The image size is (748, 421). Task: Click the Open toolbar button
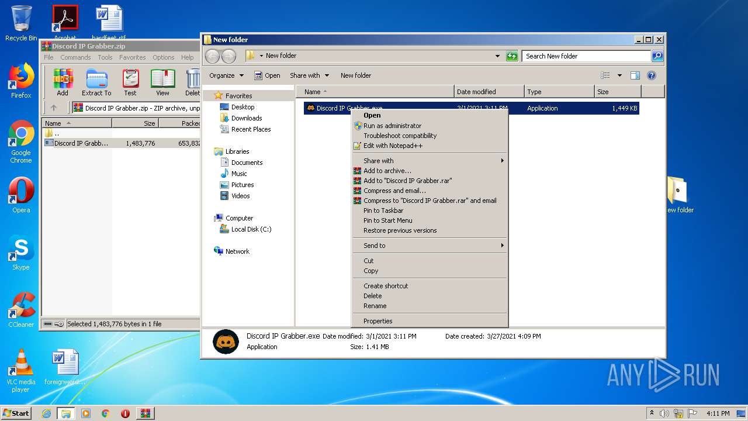click(x=267, y=75)
